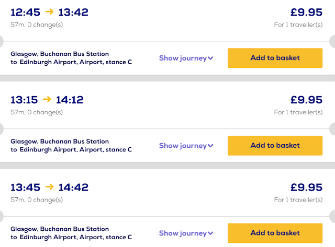Select the 12:45 departure time
335x247 pixels.
pyautogui.click(x=24, y=12)
